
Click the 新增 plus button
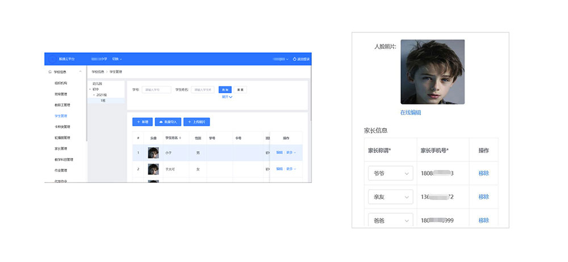pos(143,122)
